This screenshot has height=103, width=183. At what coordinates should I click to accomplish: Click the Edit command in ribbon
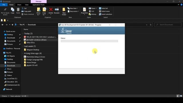91,11
